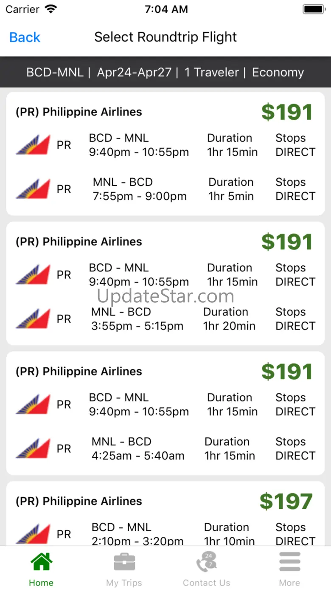
Task: Go back using the Back button
Action: point(25,37)
